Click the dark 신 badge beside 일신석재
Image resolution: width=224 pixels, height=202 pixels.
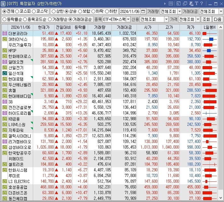4,73
